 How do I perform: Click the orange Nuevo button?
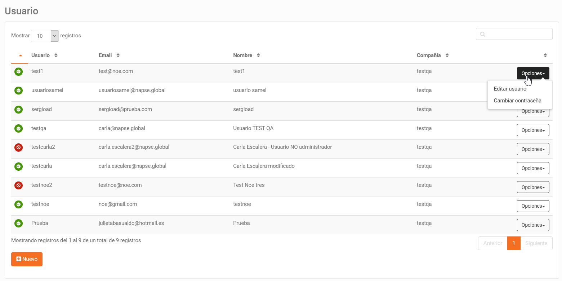27,259
